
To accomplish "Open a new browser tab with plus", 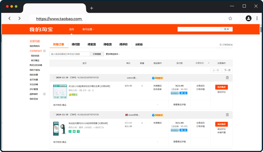I will pyautogui.click(x=92, y=8).
